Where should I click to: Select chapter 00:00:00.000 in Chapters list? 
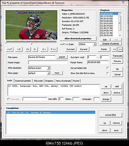[x=109, y=14]
